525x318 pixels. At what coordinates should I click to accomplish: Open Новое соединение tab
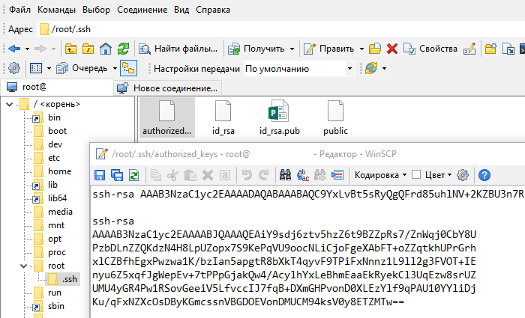[x=167, y=88]
